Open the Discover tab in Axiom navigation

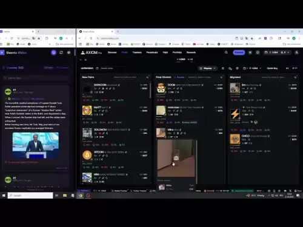pos(112,52)
